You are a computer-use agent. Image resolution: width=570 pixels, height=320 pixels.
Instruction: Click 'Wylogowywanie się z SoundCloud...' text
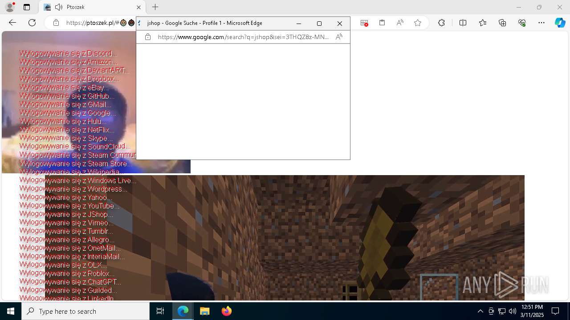[75, 146]
